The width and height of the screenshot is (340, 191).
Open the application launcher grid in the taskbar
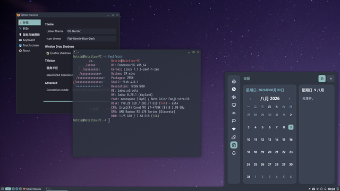[x=2, y=189]
